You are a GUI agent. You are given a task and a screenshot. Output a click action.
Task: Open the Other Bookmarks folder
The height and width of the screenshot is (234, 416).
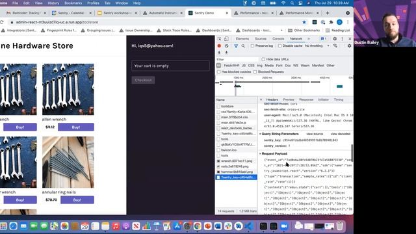304,31
